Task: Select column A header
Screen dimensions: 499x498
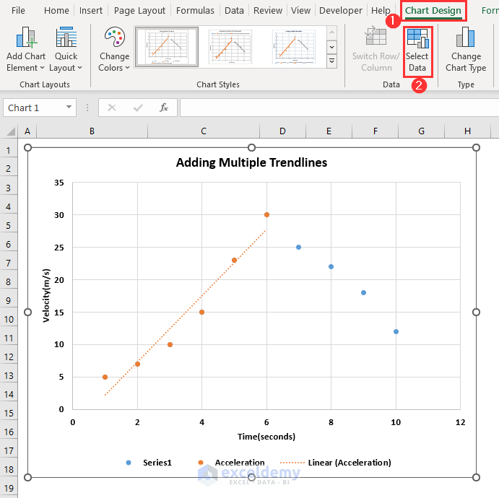Action: [x=27, y=131]
